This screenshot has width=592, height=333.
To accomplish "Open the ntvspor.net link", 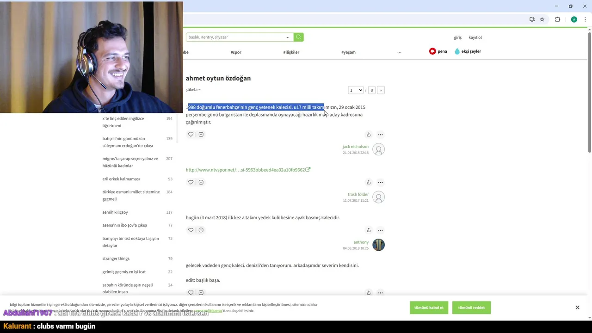I will [x=248, y=170].
